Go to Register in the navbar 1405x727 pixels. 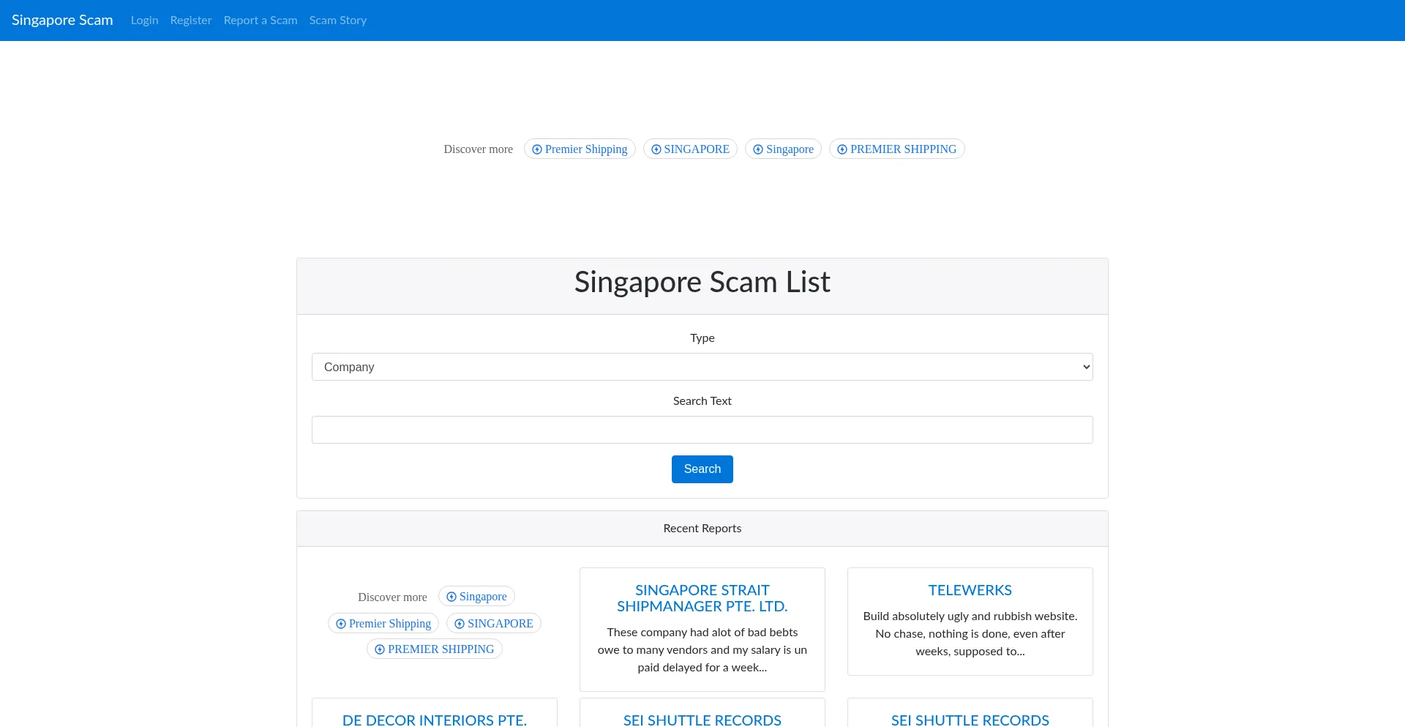(191, 20)
